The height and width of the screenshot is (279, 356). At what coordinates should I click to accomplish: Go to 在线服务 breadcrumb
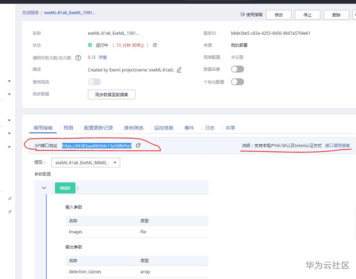click(31, 13)
